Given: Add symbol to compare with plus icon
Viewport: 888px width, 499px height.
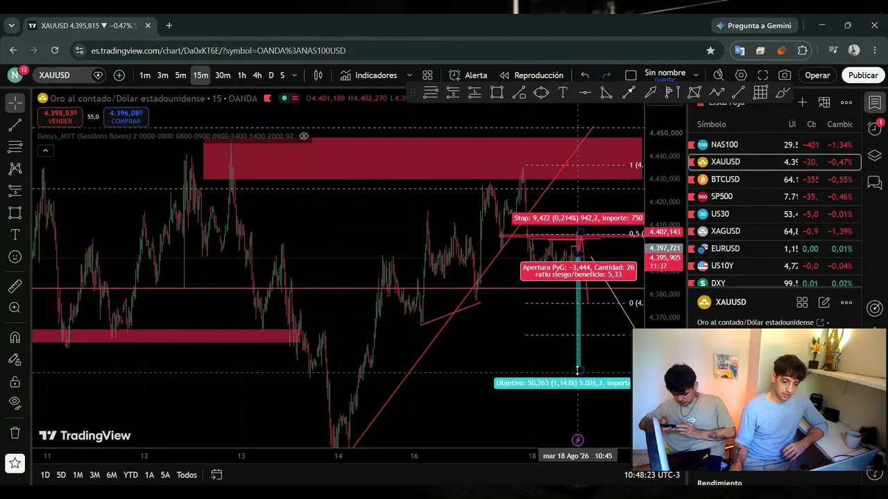Looking at the screenshot, I should (119, 75).
